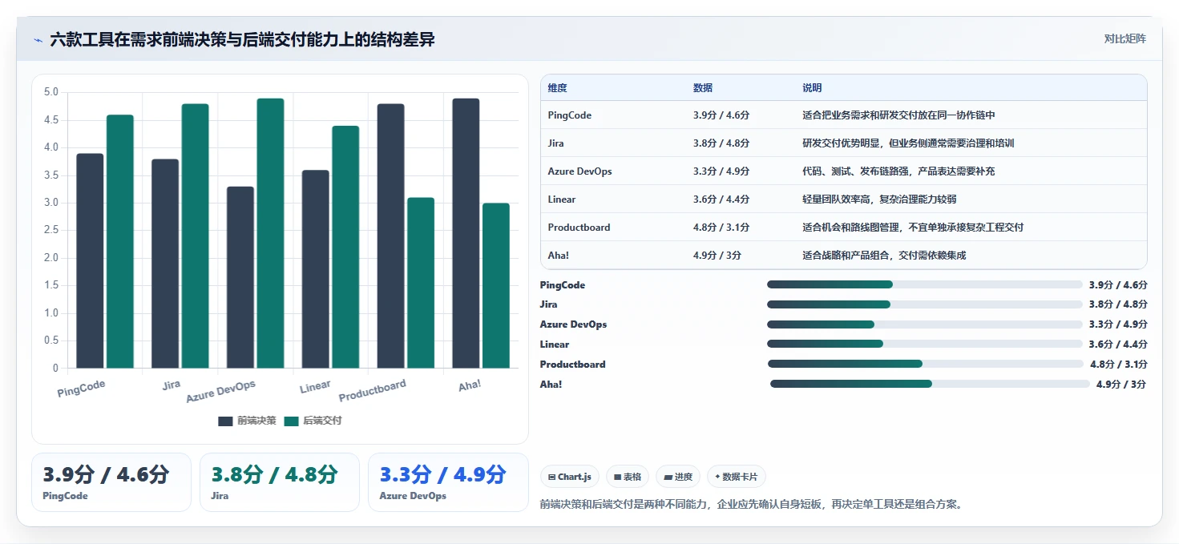Click the Productboard x-axis label
Screen dimensions: 1179x544
(x=373, y=390)
